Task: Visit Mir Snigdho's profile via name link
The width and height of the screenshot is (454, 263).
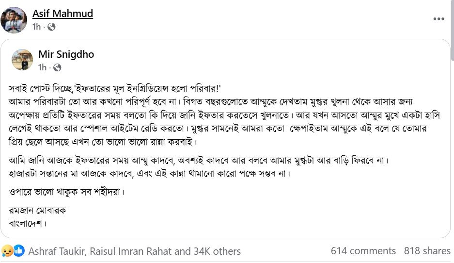Action: click(66, 54)
